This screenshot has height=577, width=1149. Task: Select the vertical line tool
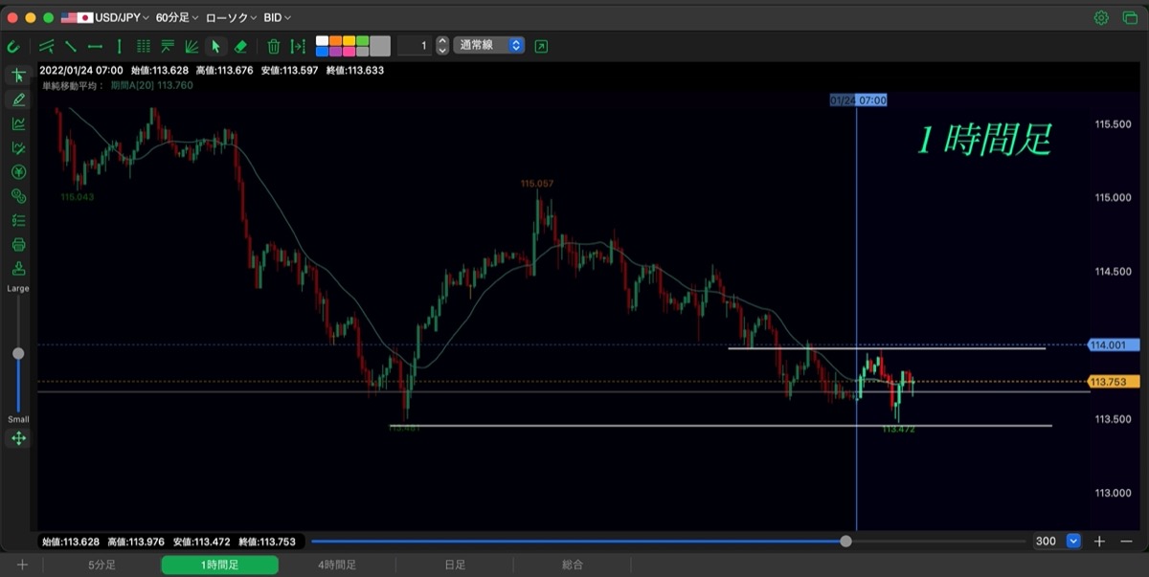click(x=119, y=46)
